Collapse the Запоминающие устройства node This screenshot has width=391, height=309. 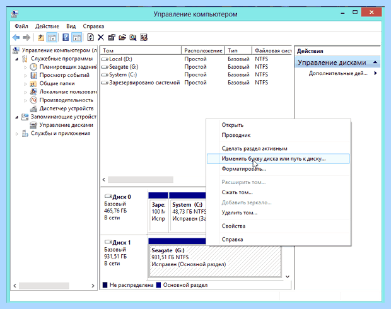tap(16, 117)
